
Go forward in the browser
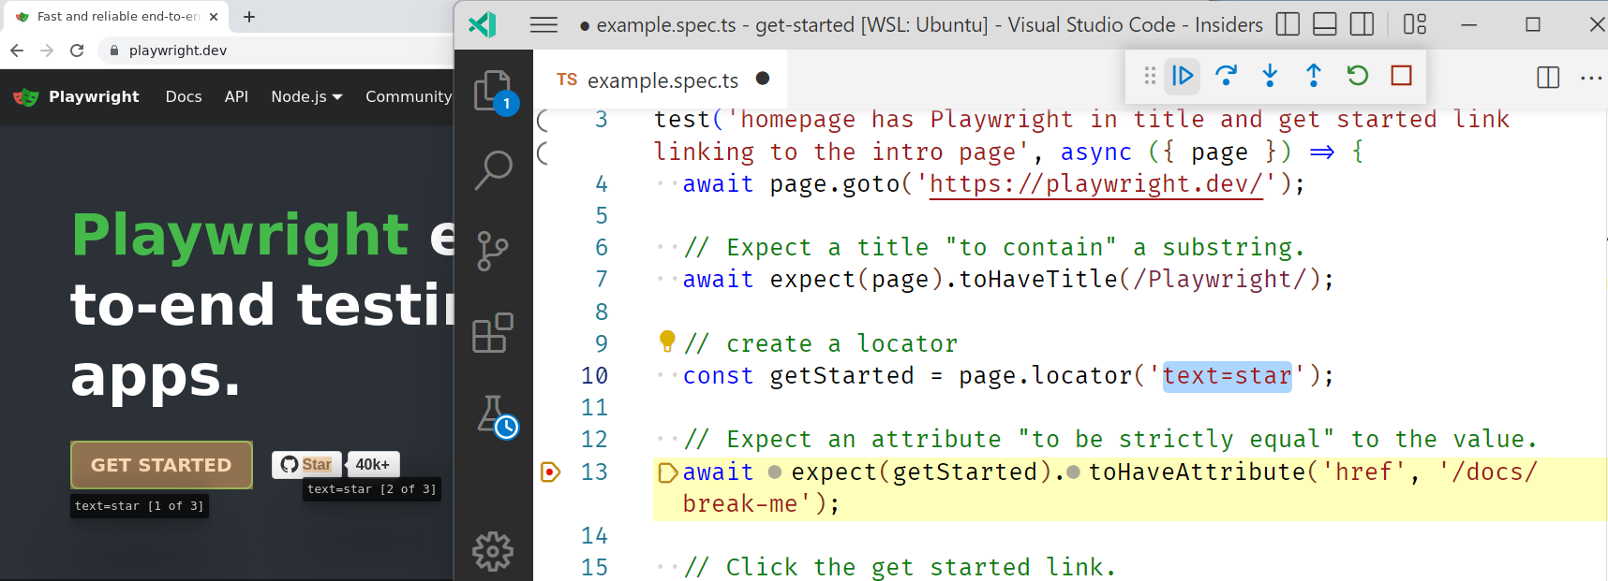(x=47, y=51)
